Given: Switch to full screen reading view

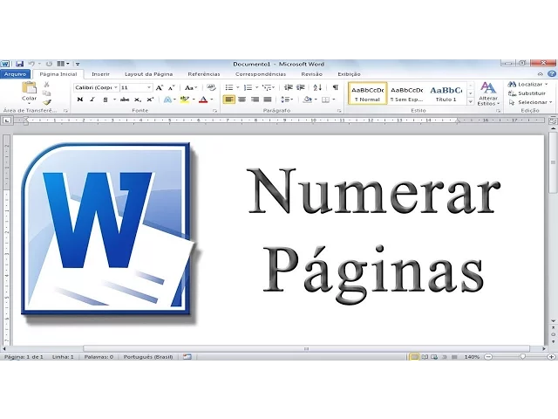Looking at the screenshot, I should click(425, 357).
